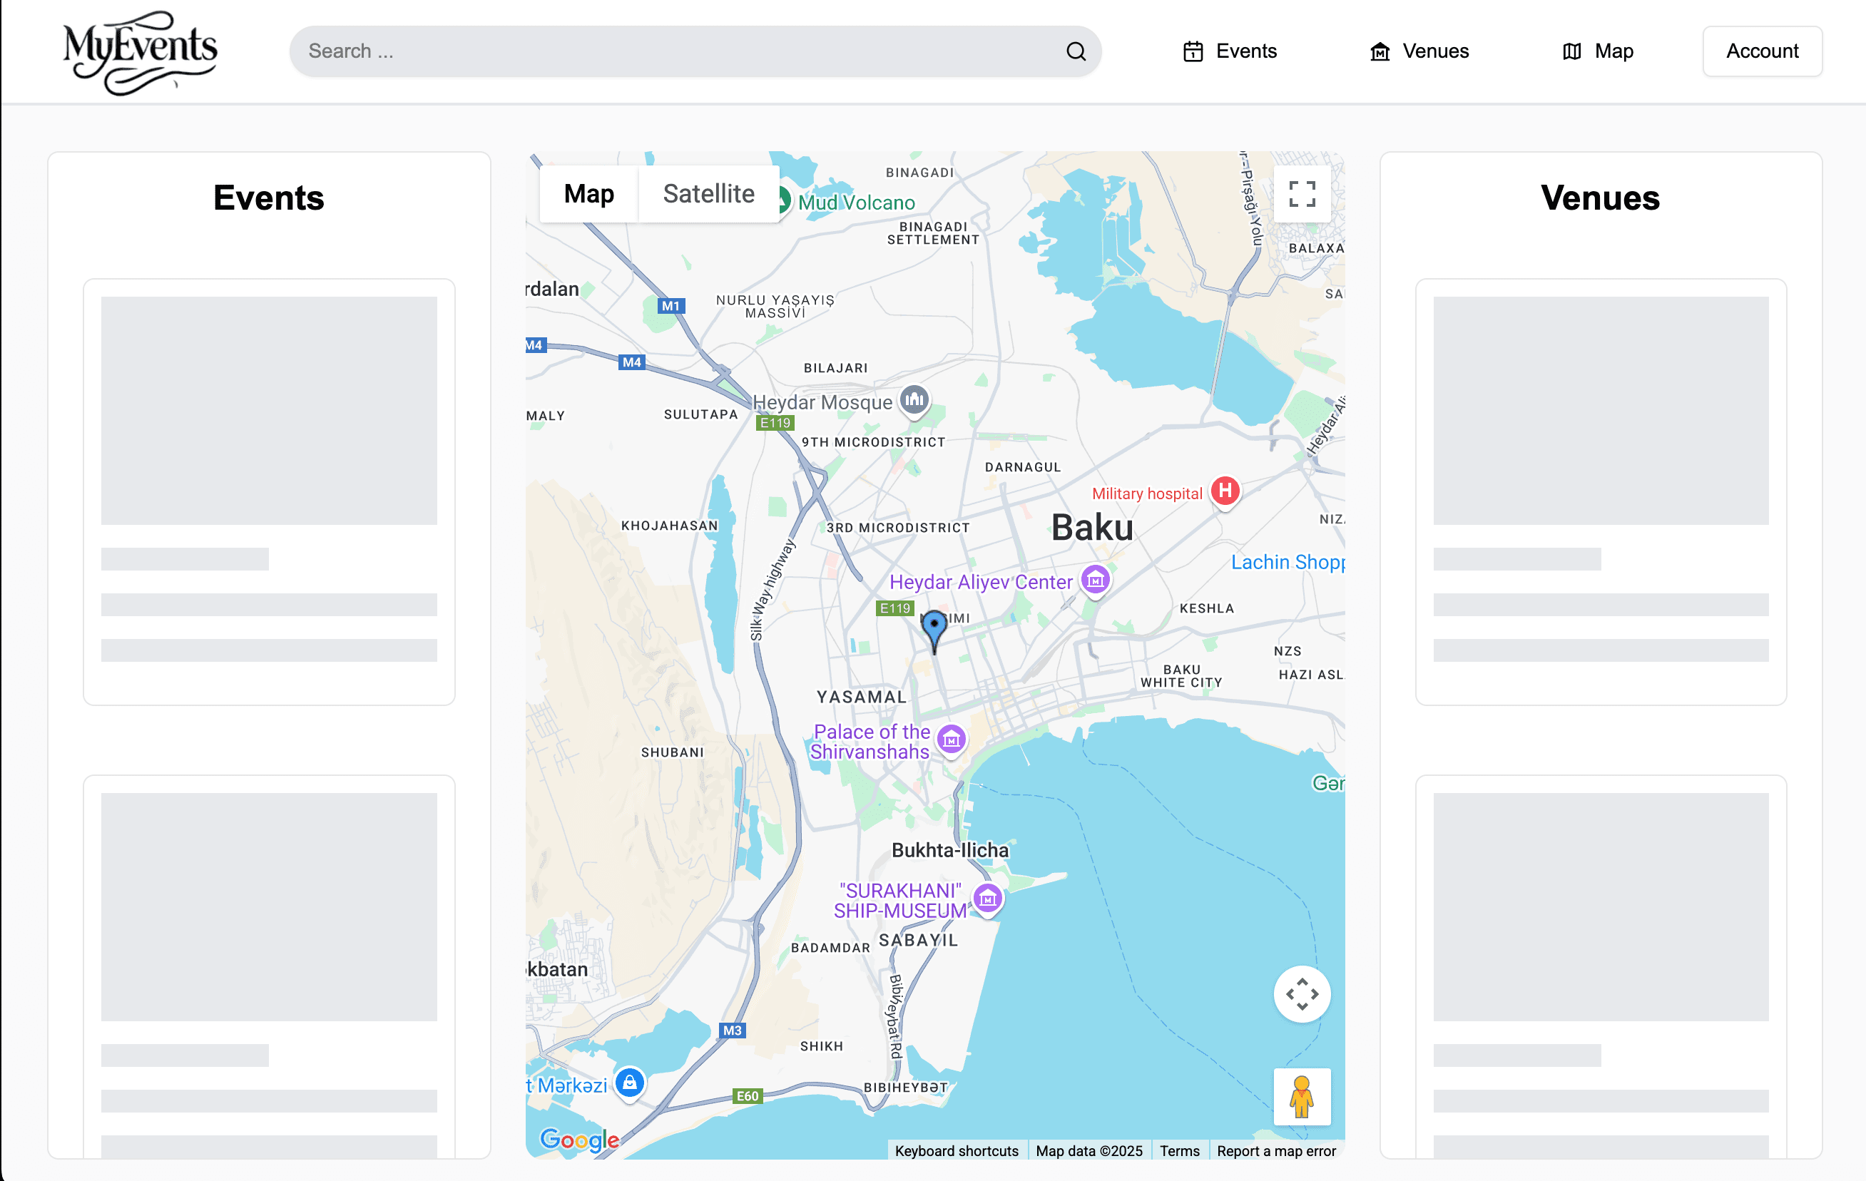Click the E60 route shield
The width and height of the screenshot is (1866, 1181).
point(747,1095)
